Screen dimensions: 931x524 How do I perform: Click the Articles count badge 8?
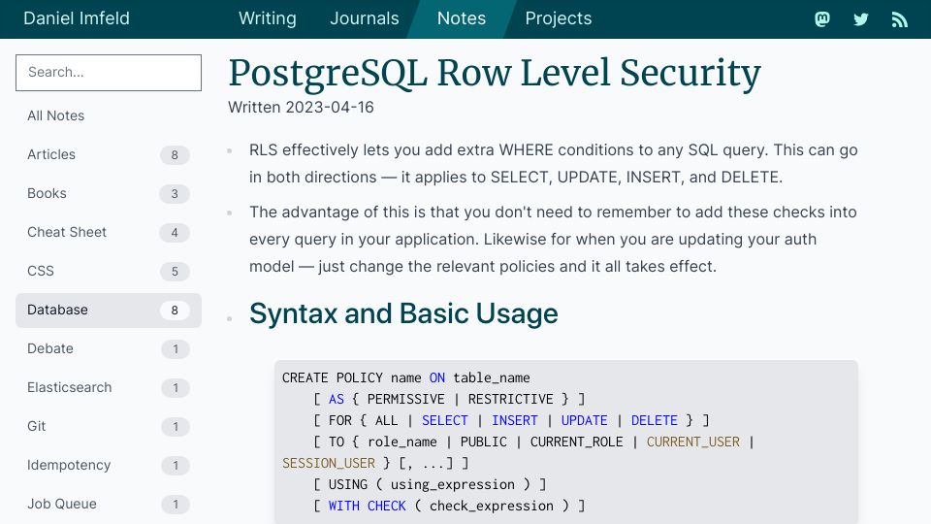coord(175,155)
